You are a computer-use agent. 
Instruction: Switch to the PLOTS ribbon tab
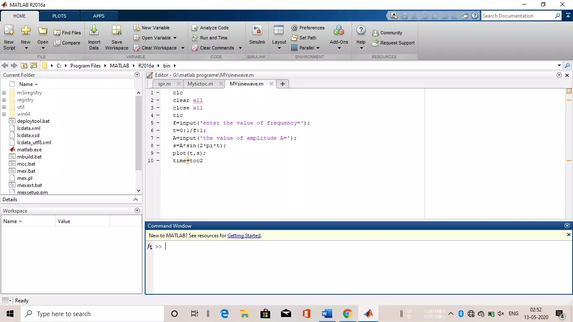59,16
